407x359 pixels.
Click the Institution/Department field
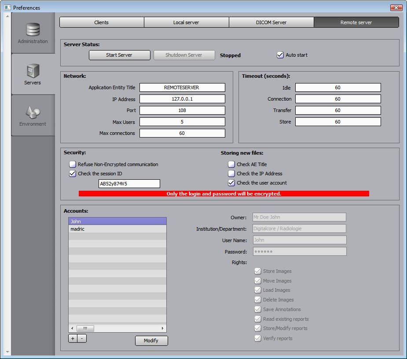click(299, 228)
